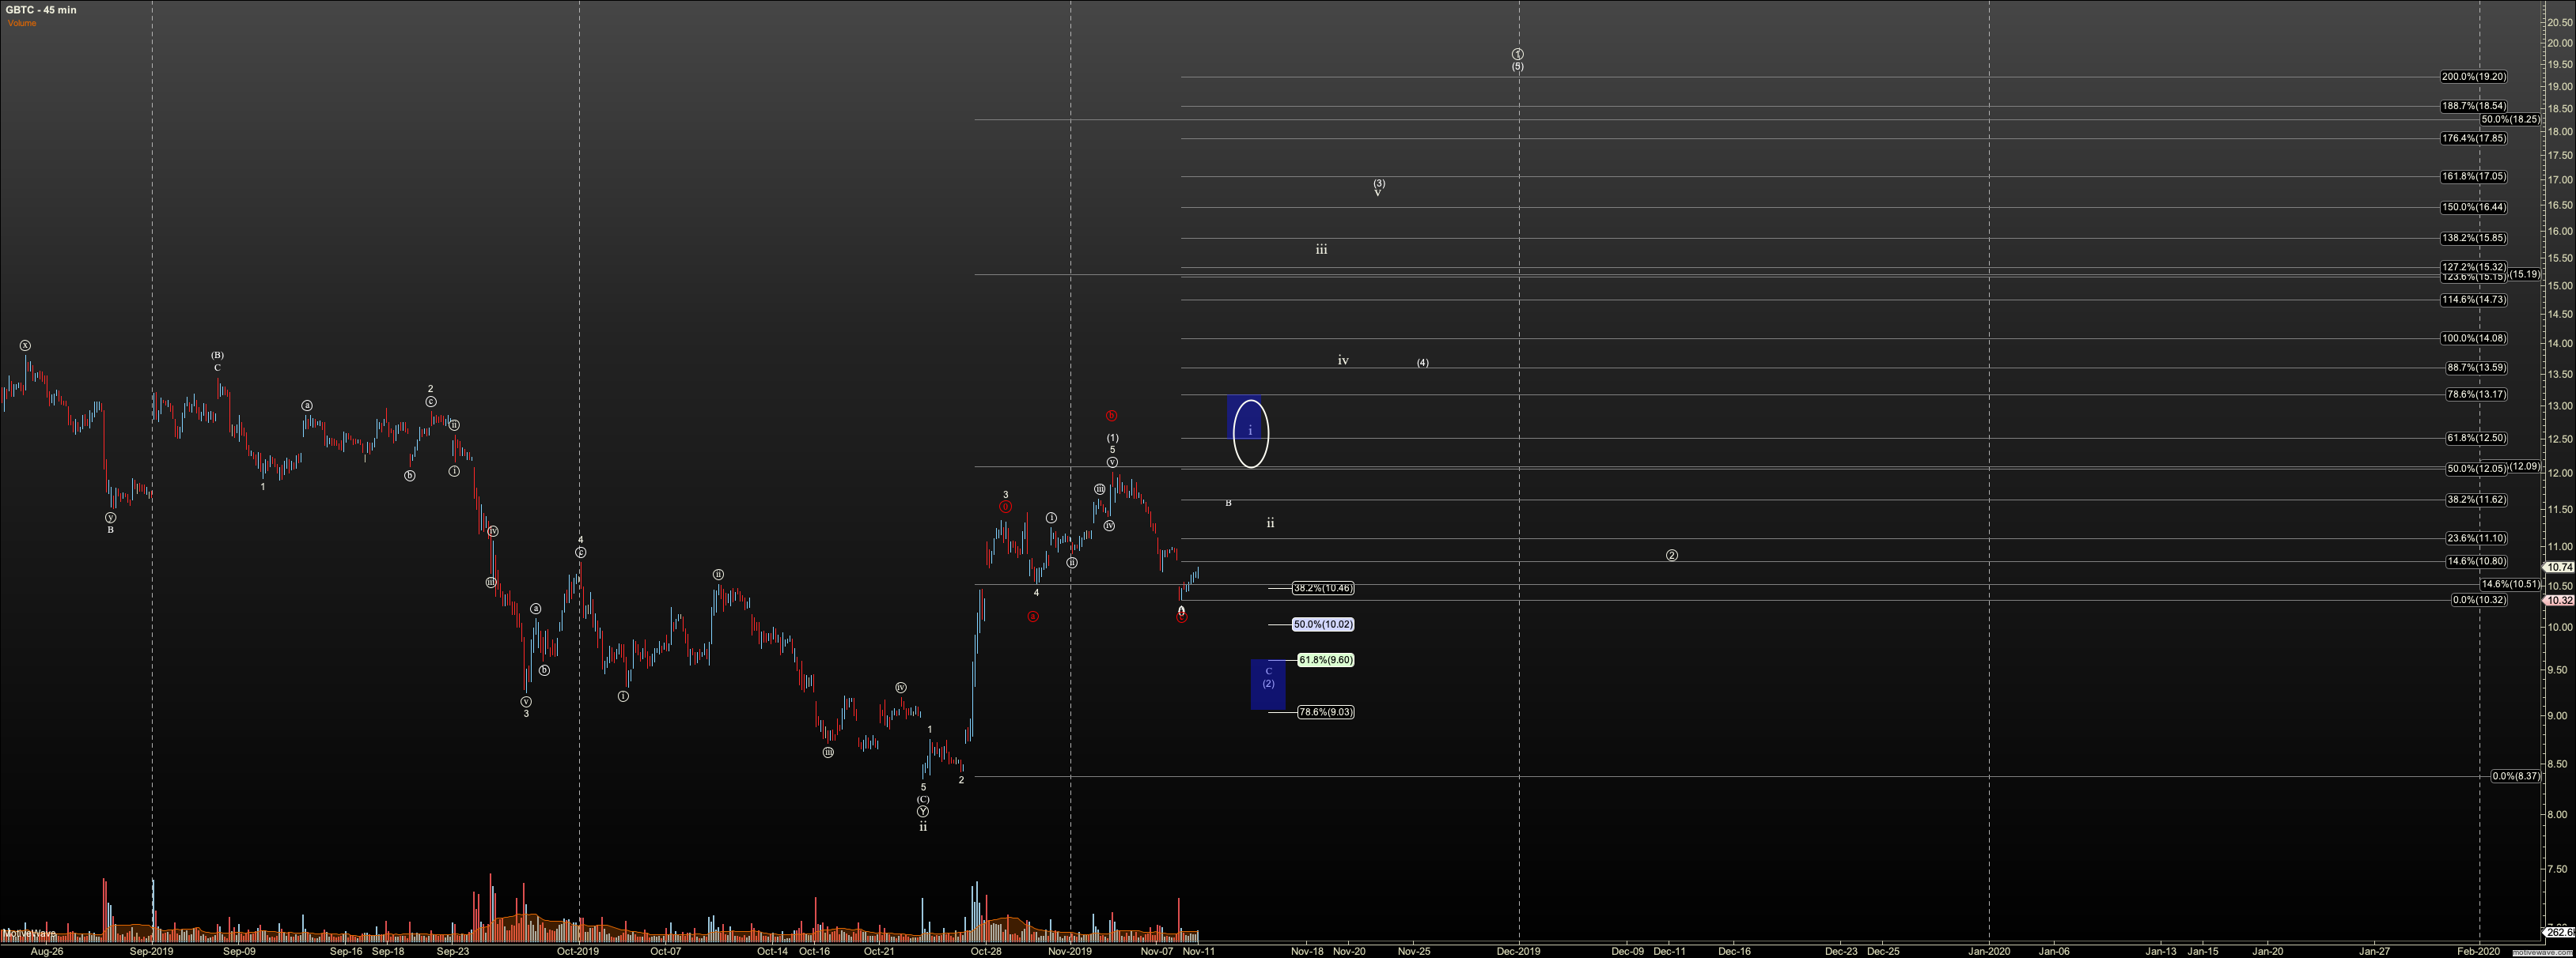Screen dimensions: 2576x958
Task: Select the 0.0%(8.37) base label
Action: tap(2515, 776)
